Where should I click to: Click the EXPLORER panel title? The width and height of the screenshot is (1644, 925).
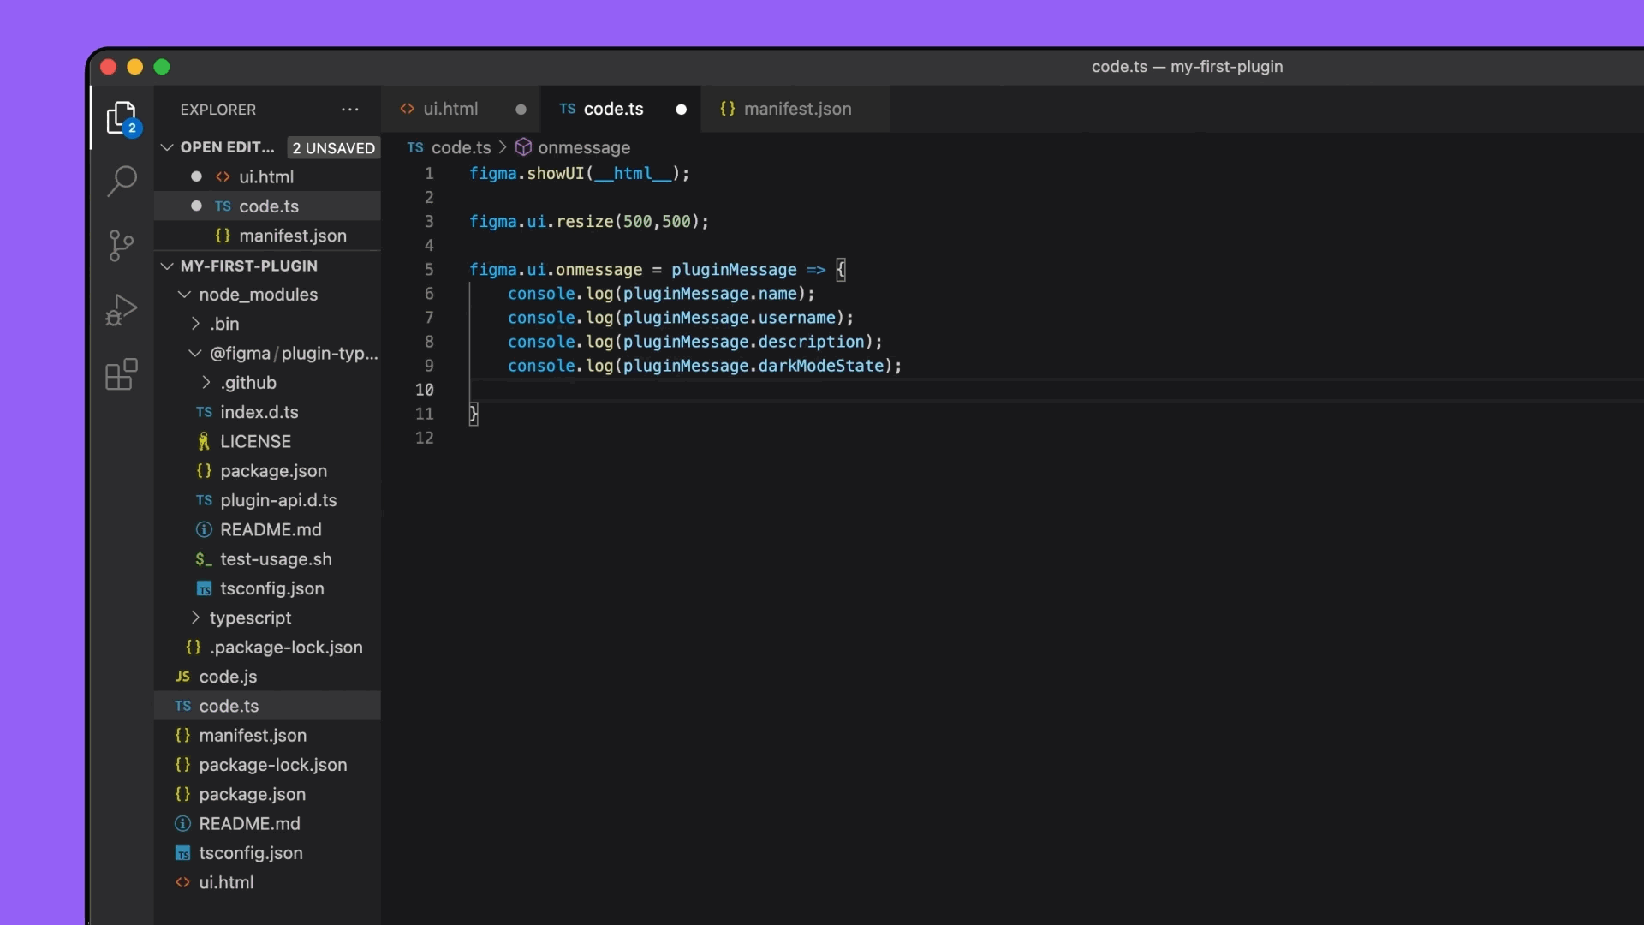[x=218, y=110]
